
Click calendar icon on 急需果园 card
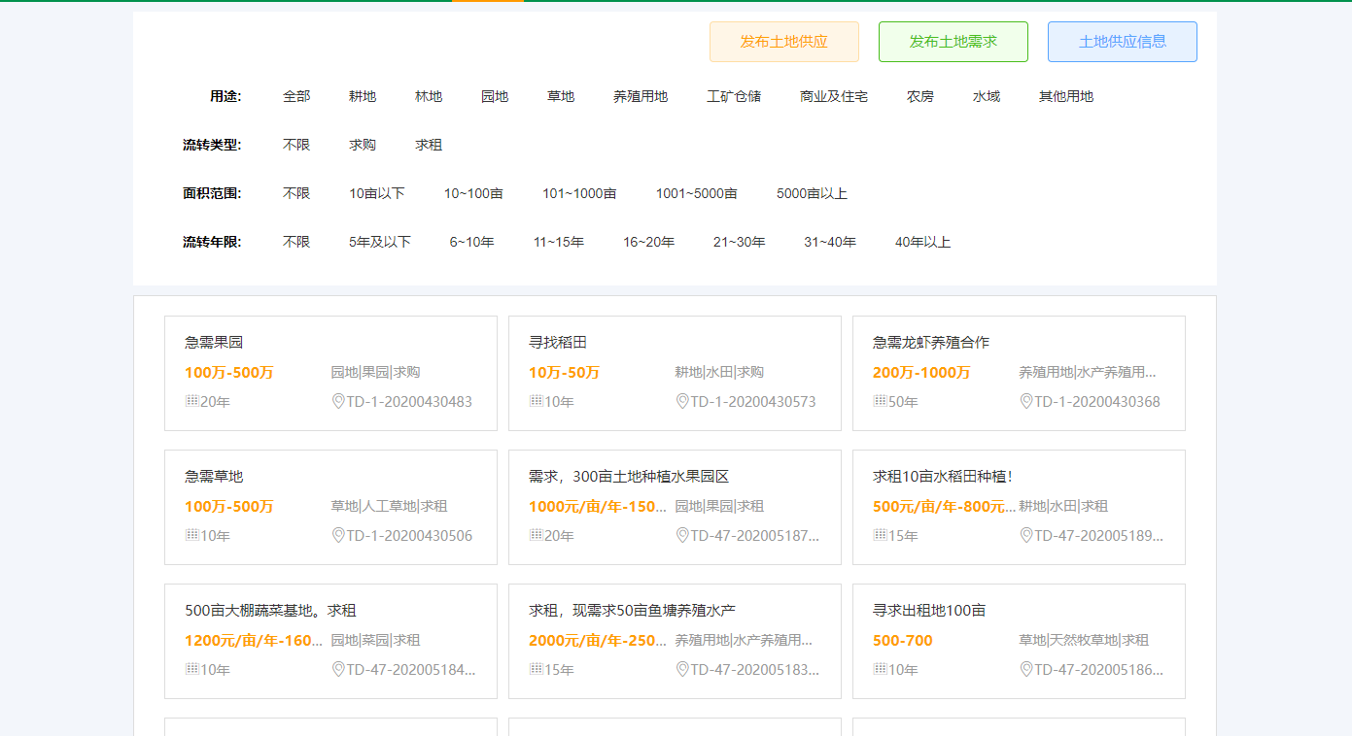[x=191, y=401]
